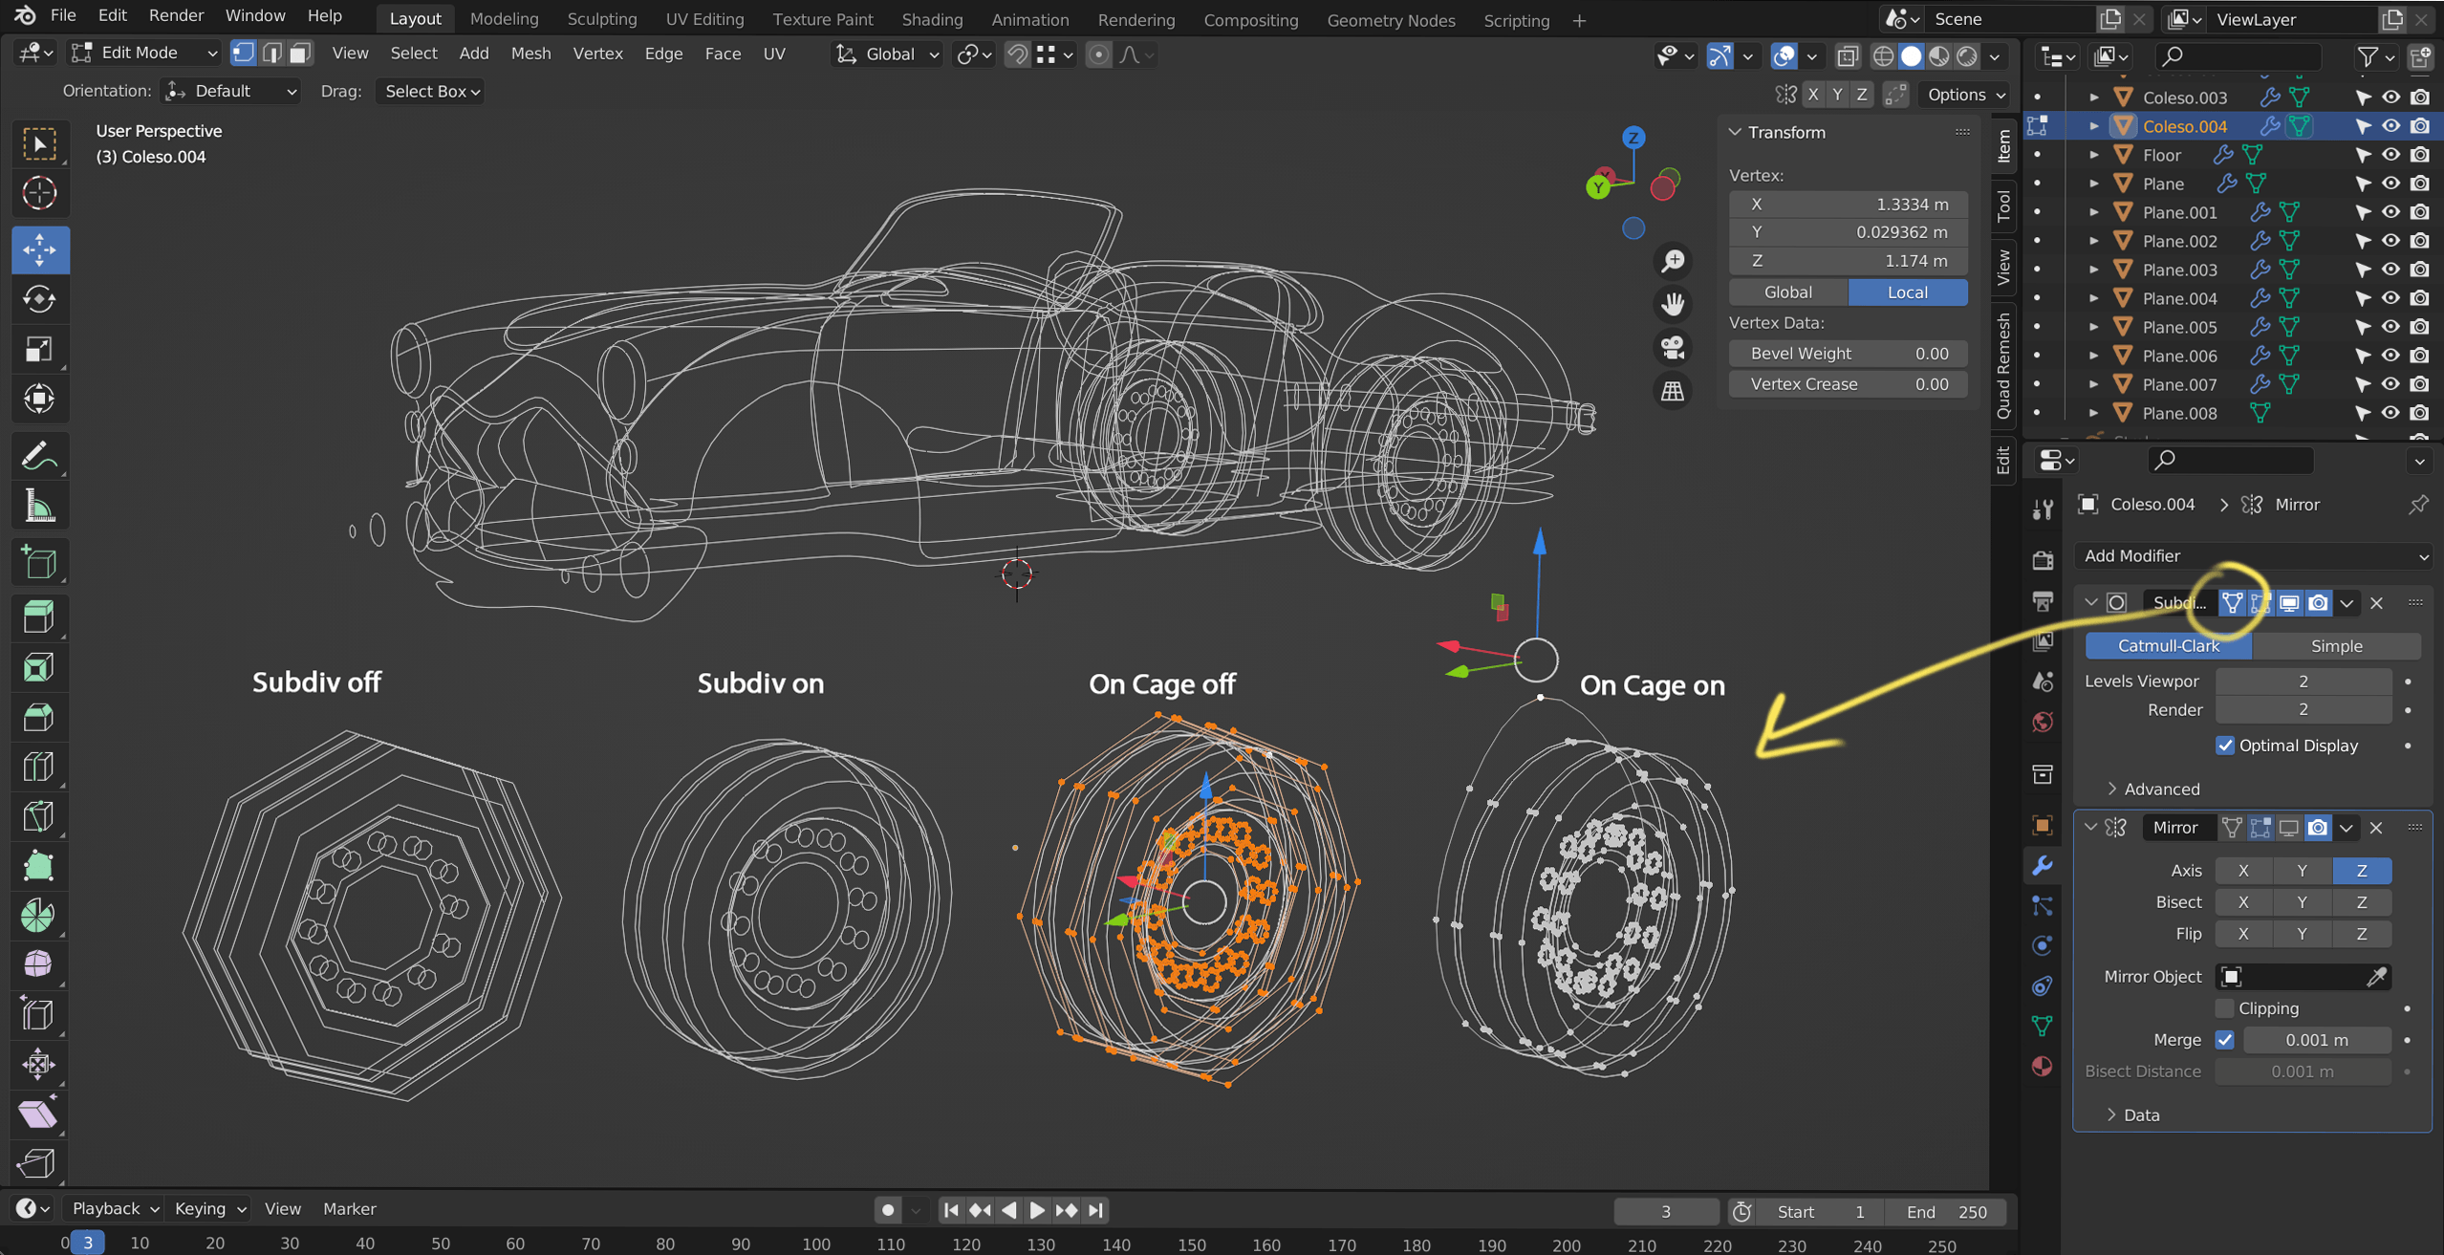The width and height of the screenshot is (2444, 1255).
Task: Open the Mesh menu
Action: (530, 54)
